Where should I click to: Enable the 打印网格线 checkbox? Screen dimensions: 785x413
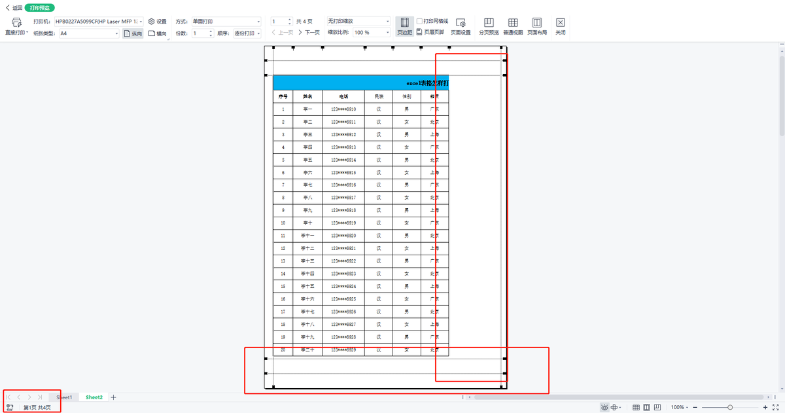tap(420, 21)
